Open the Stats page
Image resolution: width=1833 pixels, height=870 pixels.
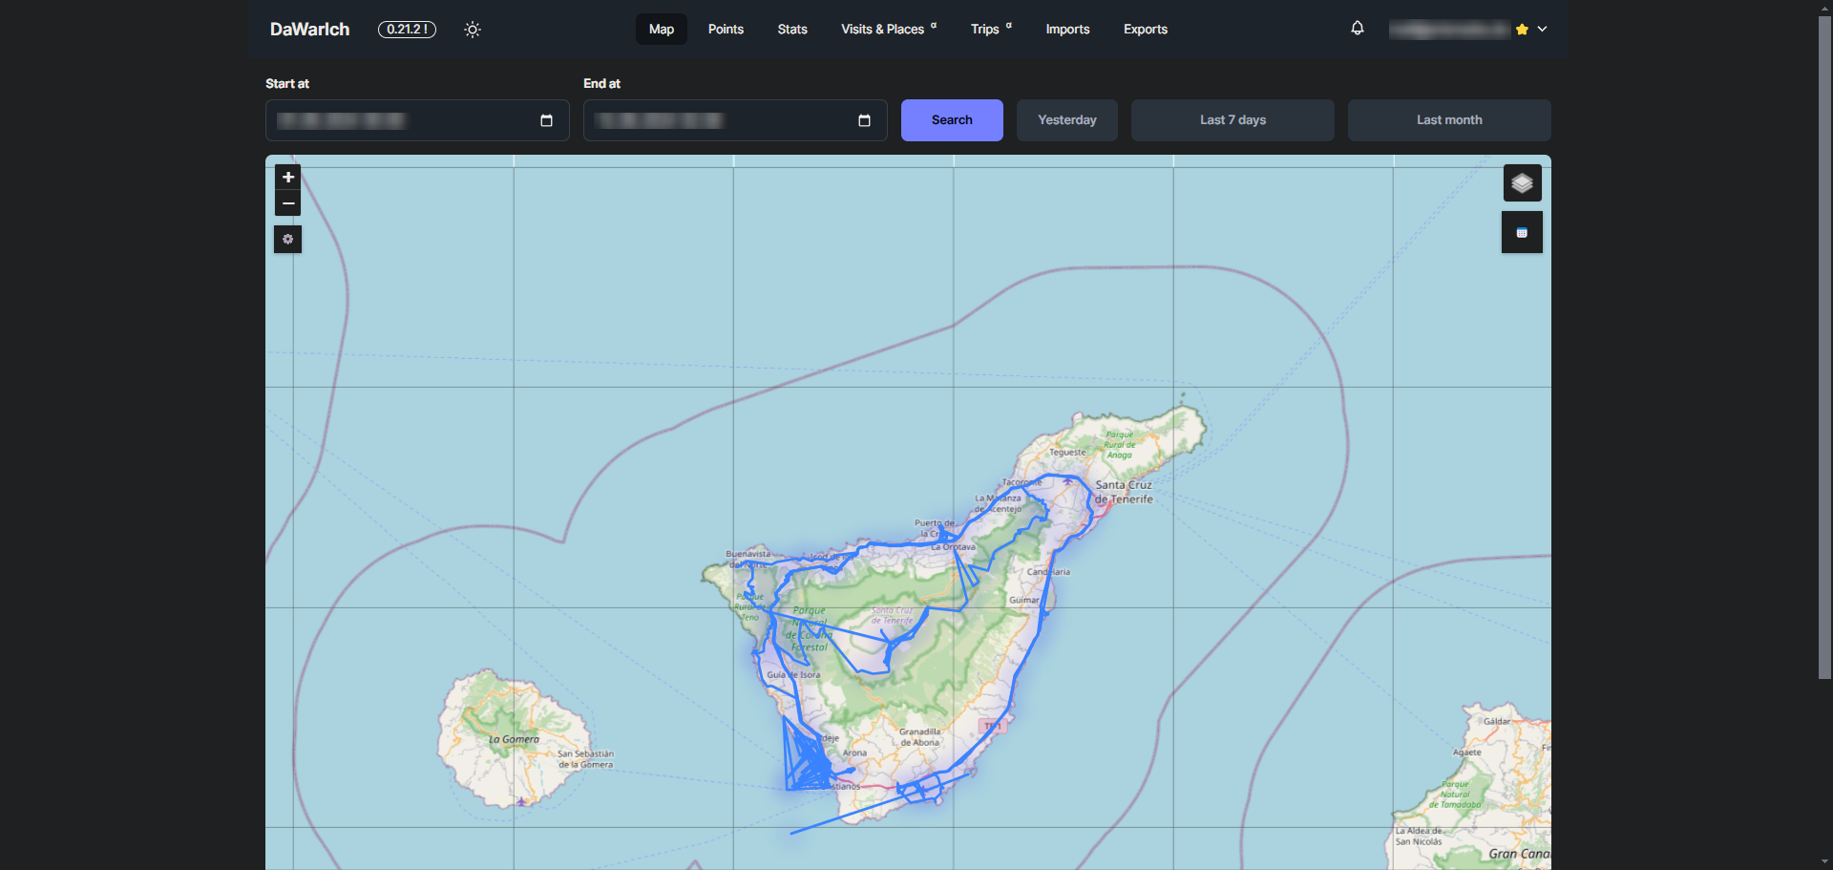[792, 30]
